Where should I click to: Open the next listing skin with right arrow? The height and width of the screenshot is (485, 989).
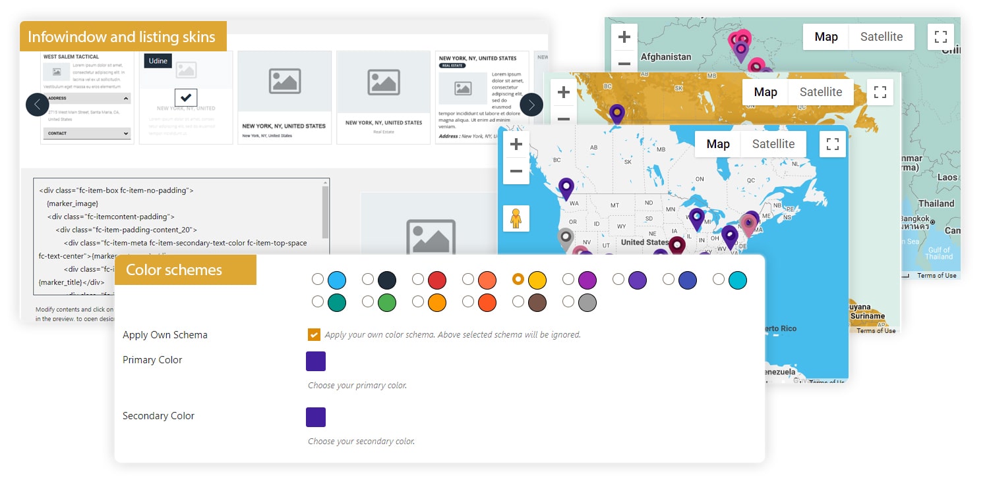pyautogui.click(x=531, y=105)
